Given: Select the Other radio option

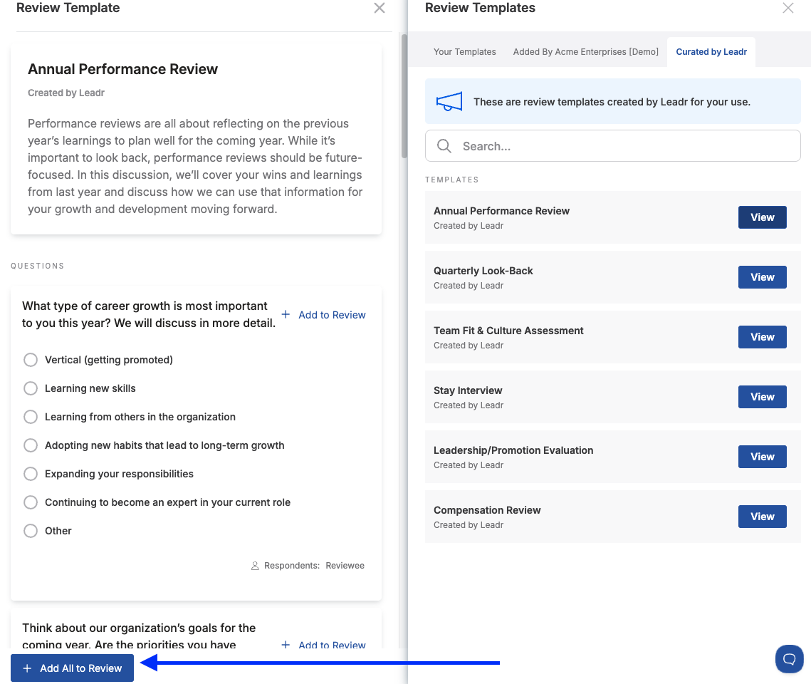Looking at the screenshot, I should tap(31, 530).
